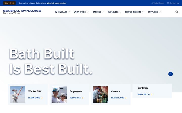The image size is (182, 113).
Task: Click the hard hat workers thumbnail
Action: click(x=59, y=94)
